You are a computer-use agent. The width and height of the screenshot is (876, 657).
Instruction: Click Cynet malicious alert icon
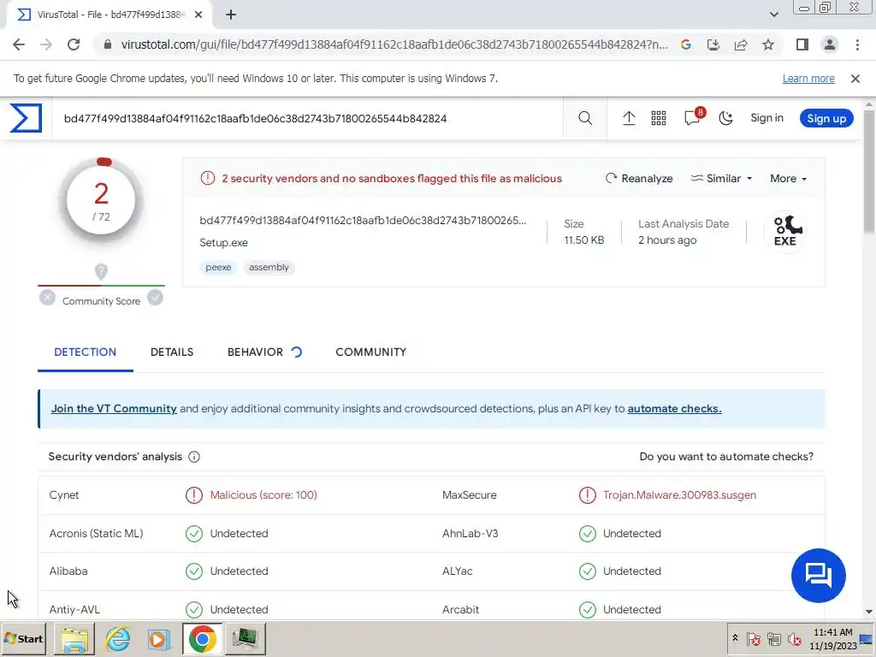coord(194,495)
